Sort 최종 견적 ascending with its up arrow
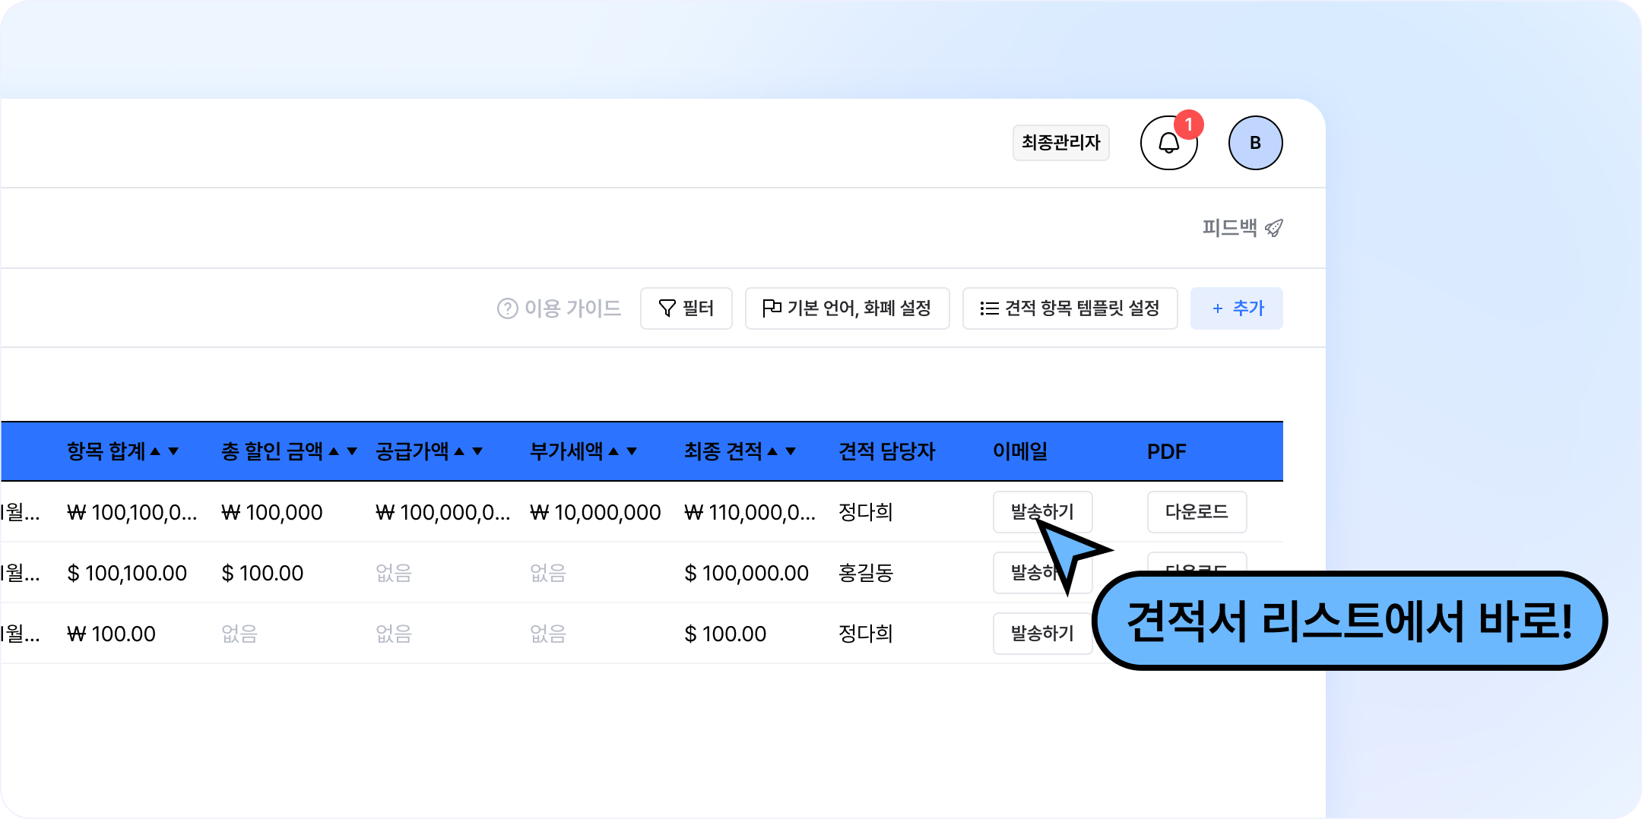This screenshot has width=1642, height=819. [772, 451]
